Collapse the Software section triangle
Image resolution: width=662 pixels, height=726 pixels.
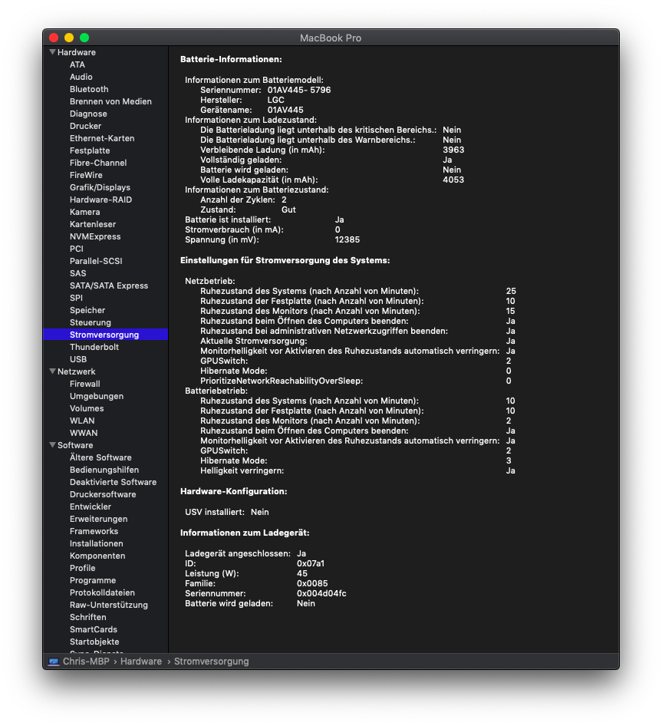tap(52, 444)
